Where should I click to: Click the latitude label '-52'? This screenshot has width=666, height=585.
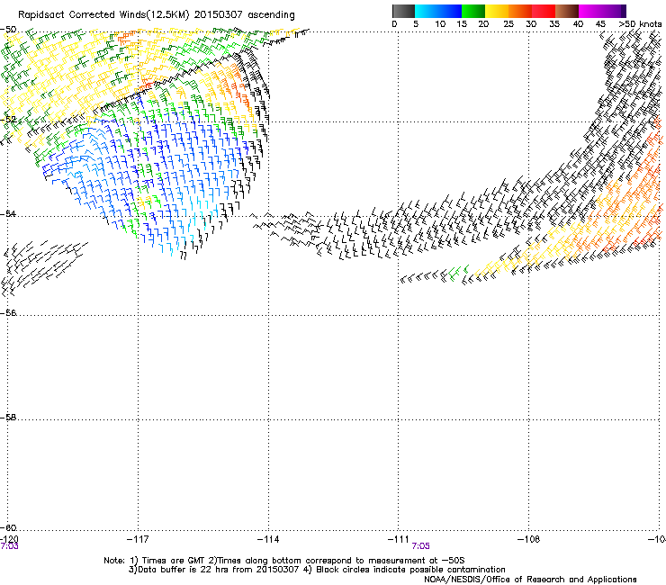pos(8,120)
